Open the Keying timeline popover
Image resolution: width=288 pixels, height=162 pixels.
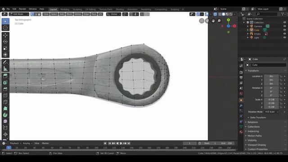tap(27, 143)
